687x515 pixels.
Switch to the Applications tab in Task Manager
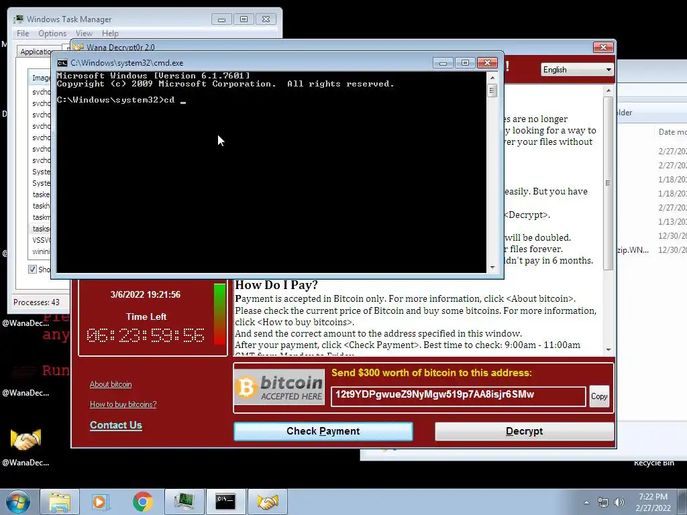[36, 52]
